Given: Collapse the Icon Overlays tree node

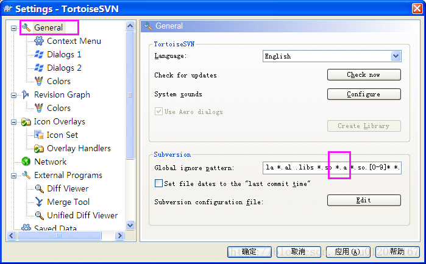Looking at the screenshot, I should point(13,122).
